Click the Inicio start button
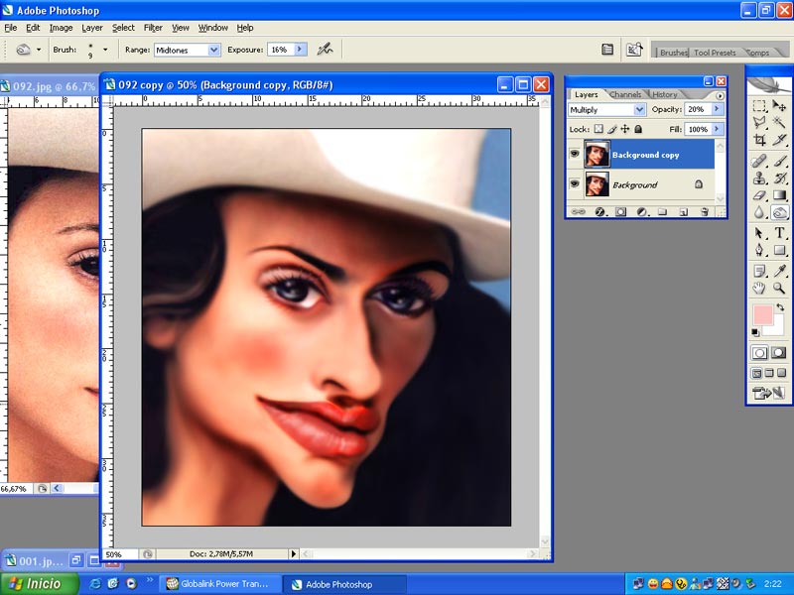Image resolution: width=794 pixels, height=595 pixels. (x=36, y=584)
